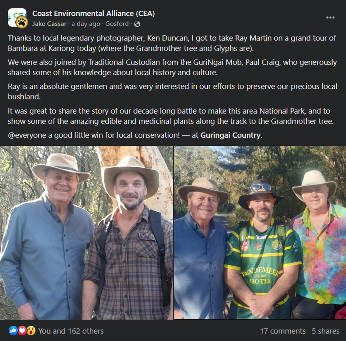Click the blue Like reaction icon
The height and width of the screenshot is (341, 346).
13,331
